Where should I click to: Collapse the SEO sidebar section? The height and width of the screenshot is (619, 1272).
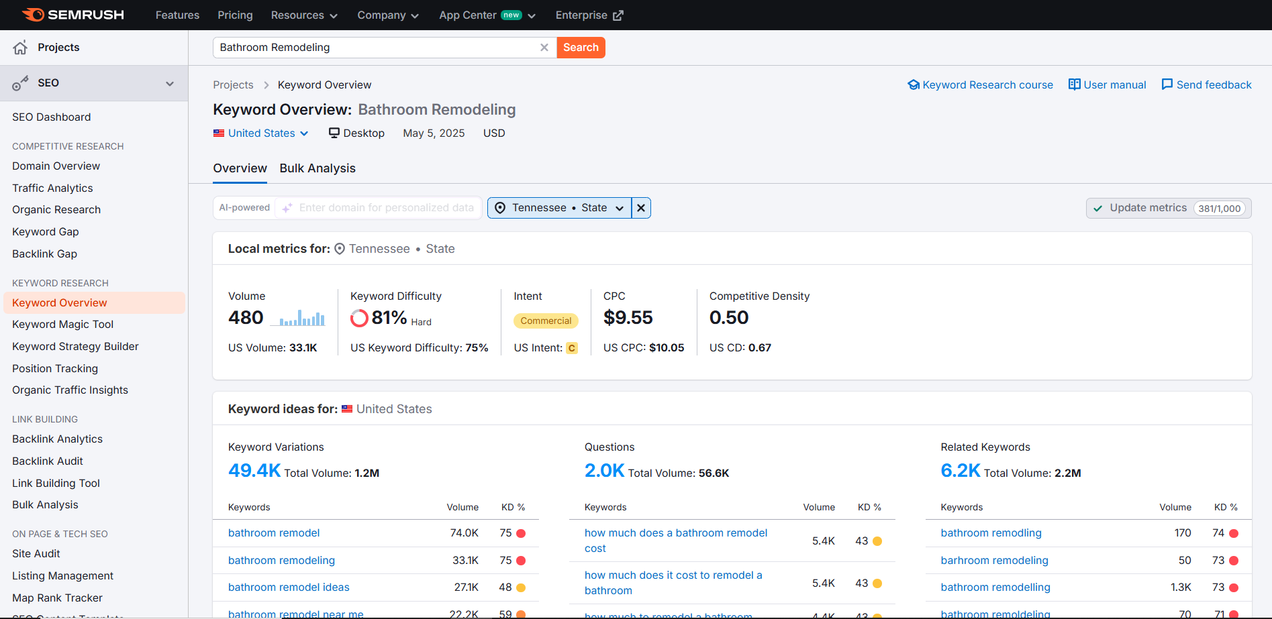point(170,83)
